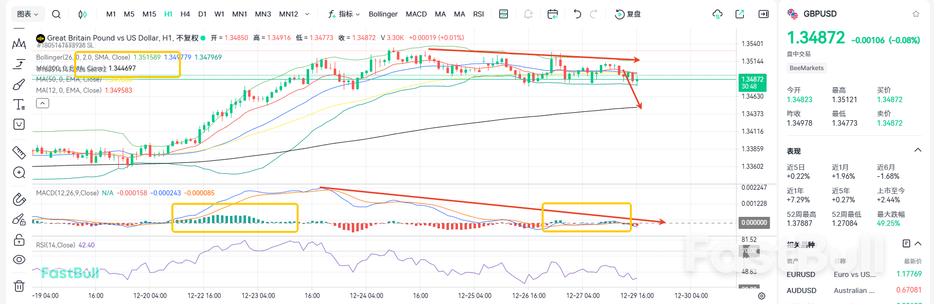Screen dimensions: 934x304
Task: Open the share chart icon
Action: [x=740, y=14]
